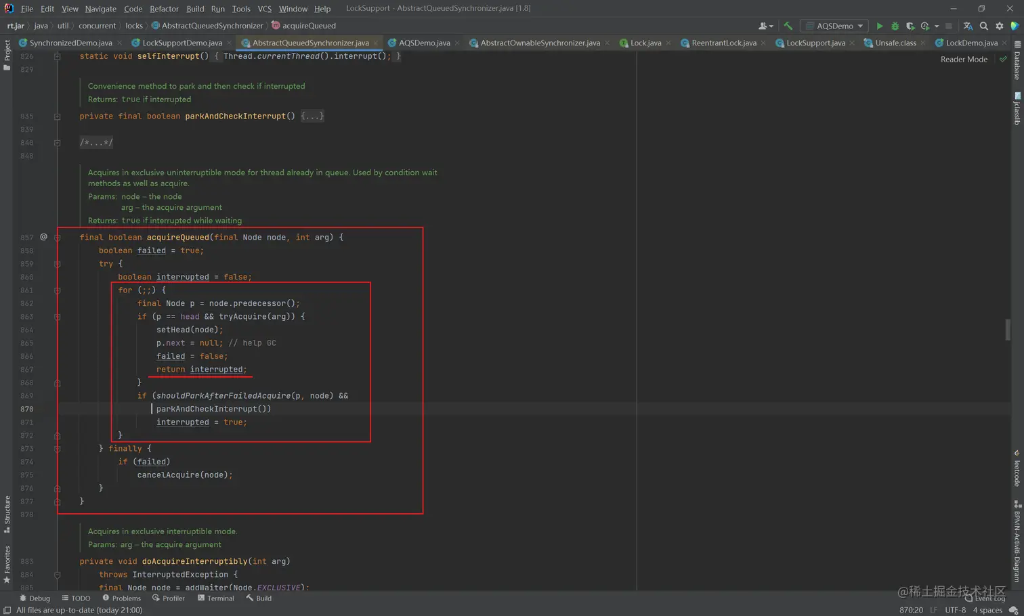Click the cancelAcquire(node) call on line 875

(x=184, y=475)
